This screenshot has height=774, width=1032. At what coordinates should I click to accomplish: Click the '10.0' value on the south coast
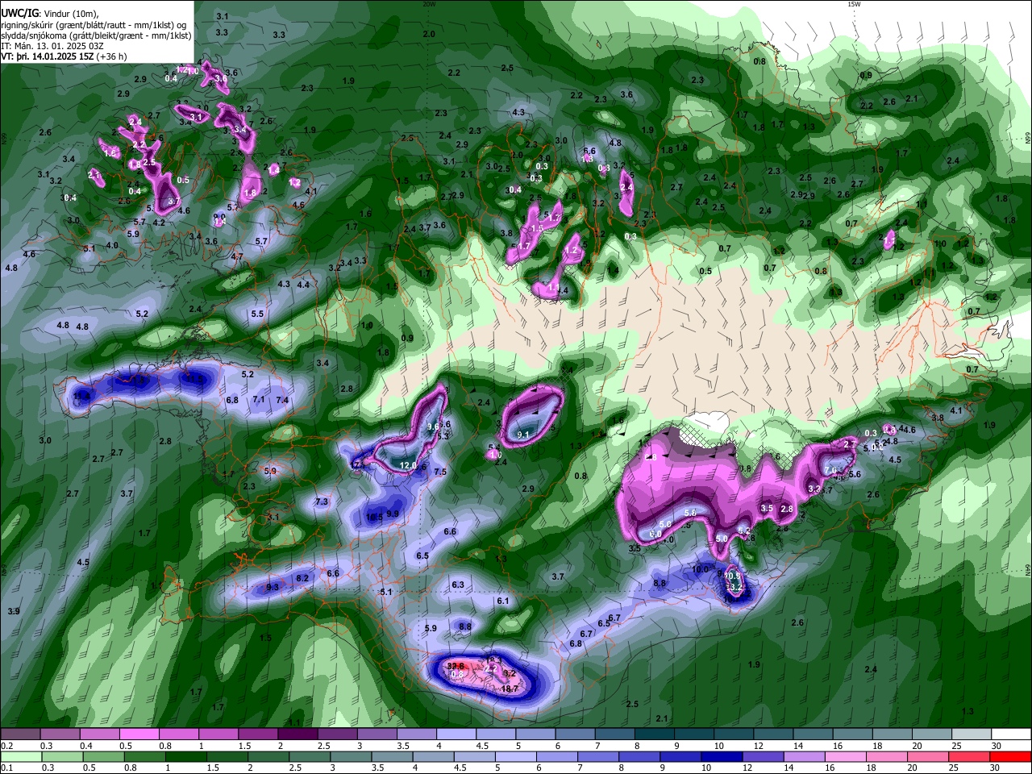tap(700, 568)
